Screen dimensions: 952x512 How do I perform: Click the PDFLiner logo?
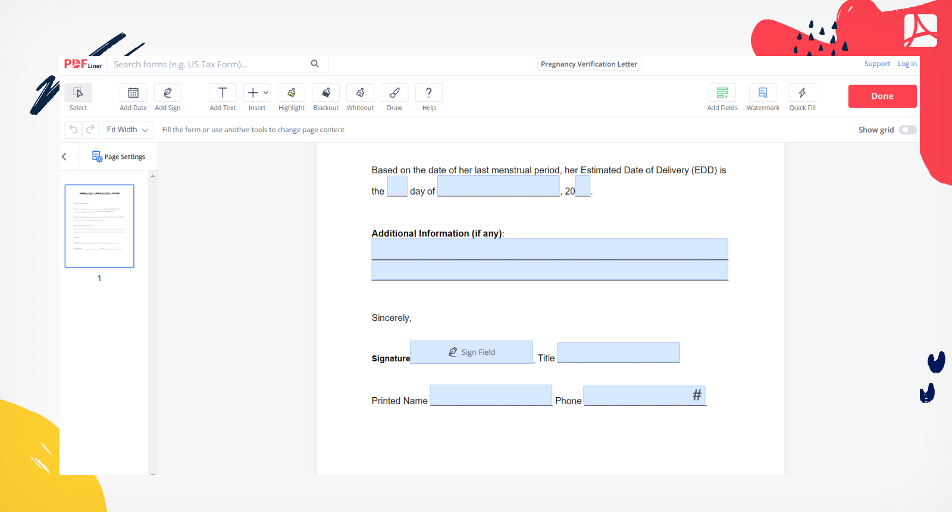tap(83, 64)
